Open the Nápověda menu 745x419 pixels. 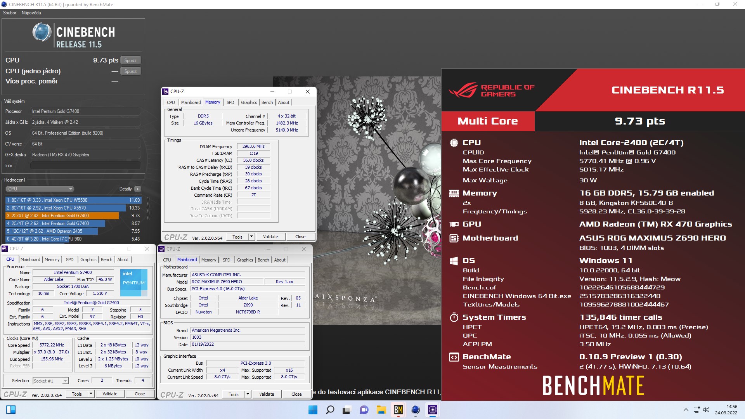point(31,13)
